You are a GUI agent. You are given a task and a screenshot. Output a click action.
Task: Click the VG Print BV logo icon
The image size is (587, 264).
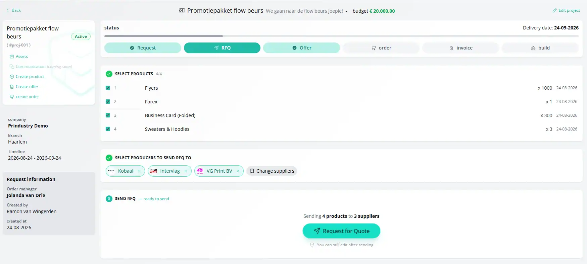tap(200, 171)
